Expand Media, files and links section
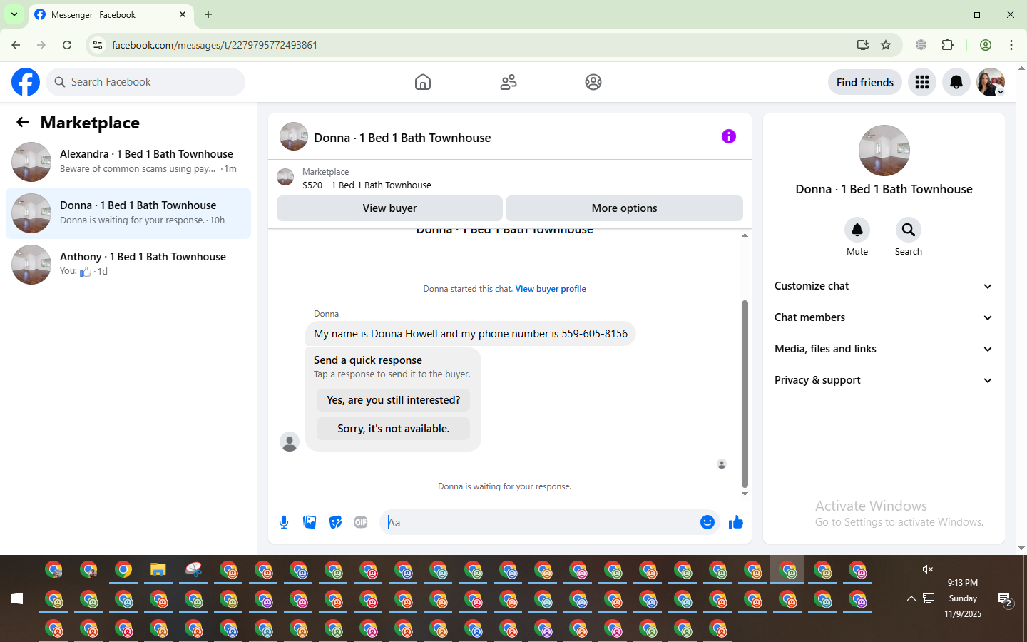Viewport: 1027px width, 642px height. pos(884,349)
